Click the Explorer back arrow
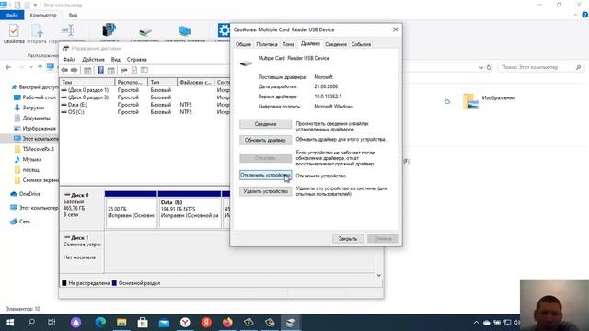Viewport: 589px width, 331px height. pyautogui.click(x=8, y=67)
